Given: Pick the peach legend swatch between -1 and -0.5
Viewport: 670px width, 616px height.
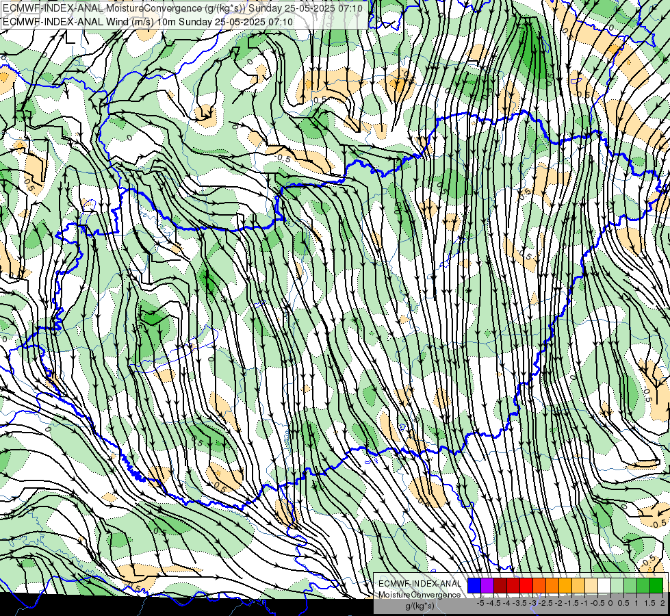Looking at the screenshot, I should point(591,585).
